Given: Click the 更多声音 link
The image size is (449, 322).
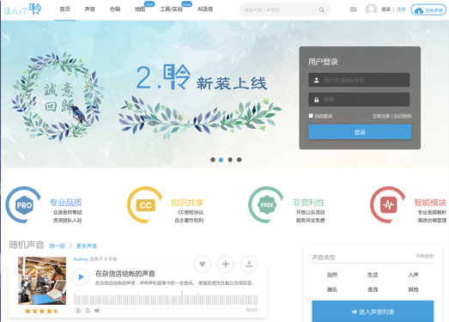Looking at the screenshot, I should pyautogui.click(x=87, y=246).
